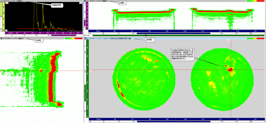Click the red defect spot in right weld
The image size is (266, 123).
[230, 69]
